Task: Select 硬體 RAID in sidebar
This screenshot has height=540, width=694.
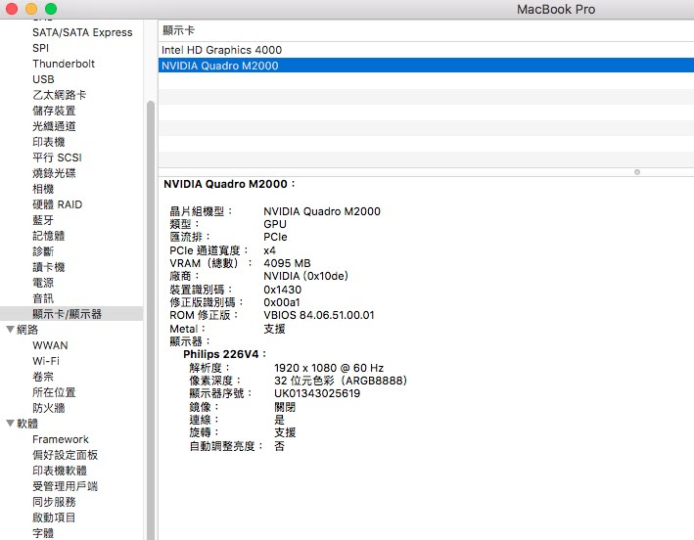Action: pos(58,204)
